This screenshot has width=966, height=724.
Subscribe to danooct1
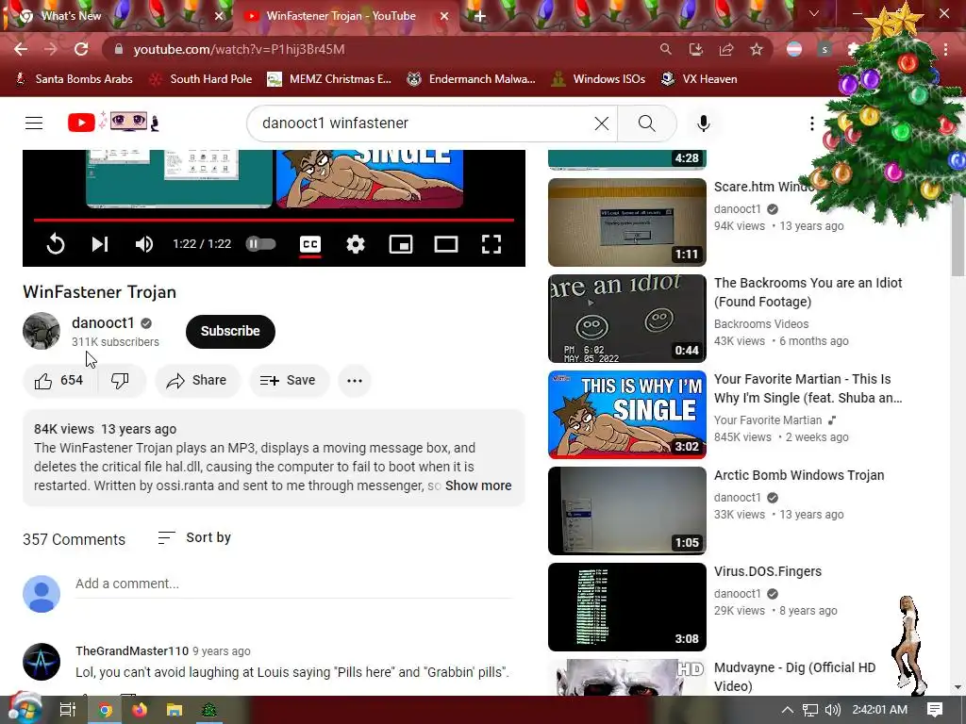pyautogui.click(x=230, y=331)
